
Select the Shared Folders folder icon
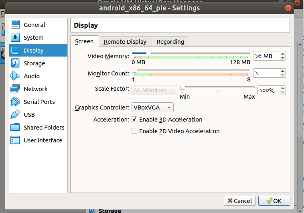pos(15,127)
